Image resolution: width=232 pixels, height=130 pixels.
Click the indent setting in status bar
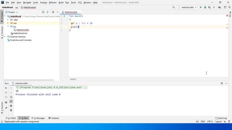(x=218, y=121)
